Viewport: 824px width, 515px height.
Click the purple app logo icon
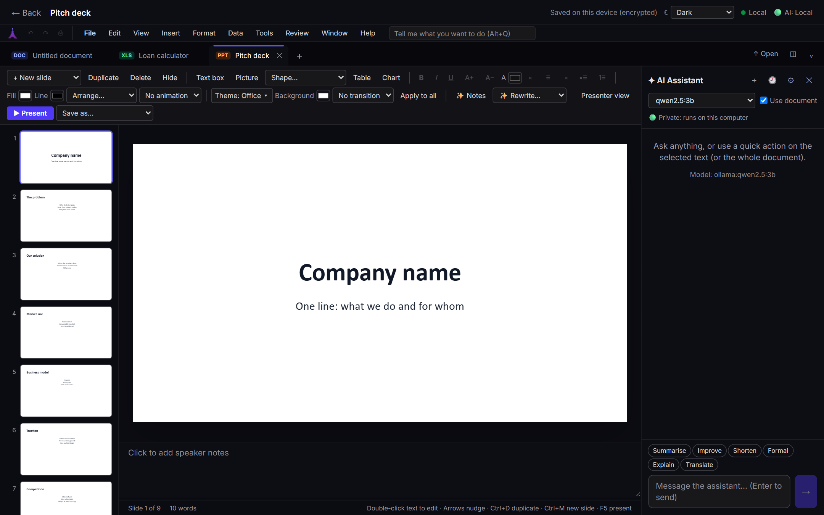pos(13,34)
